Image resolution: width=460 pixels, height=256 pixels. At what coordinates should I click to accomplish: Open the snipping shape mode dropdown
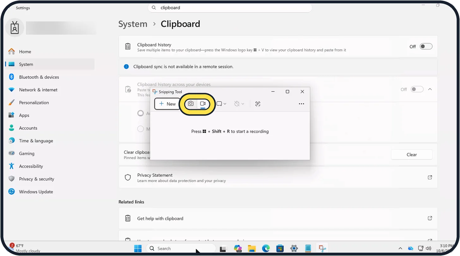(x=221, y=104)
